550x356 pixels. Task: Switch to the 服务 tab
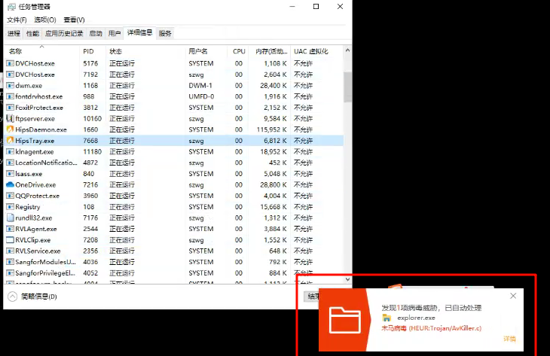165,33
